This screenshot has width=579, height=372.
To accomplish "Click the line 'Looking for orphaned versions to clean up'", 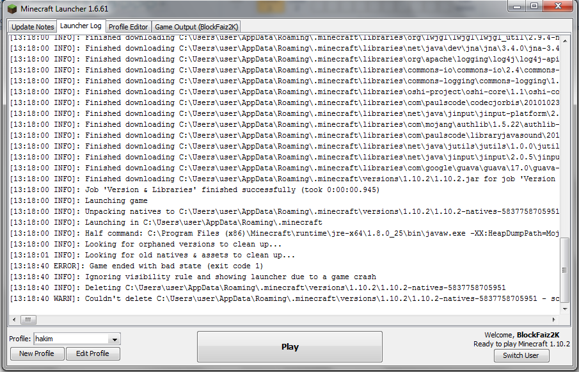I will point(145,244).
